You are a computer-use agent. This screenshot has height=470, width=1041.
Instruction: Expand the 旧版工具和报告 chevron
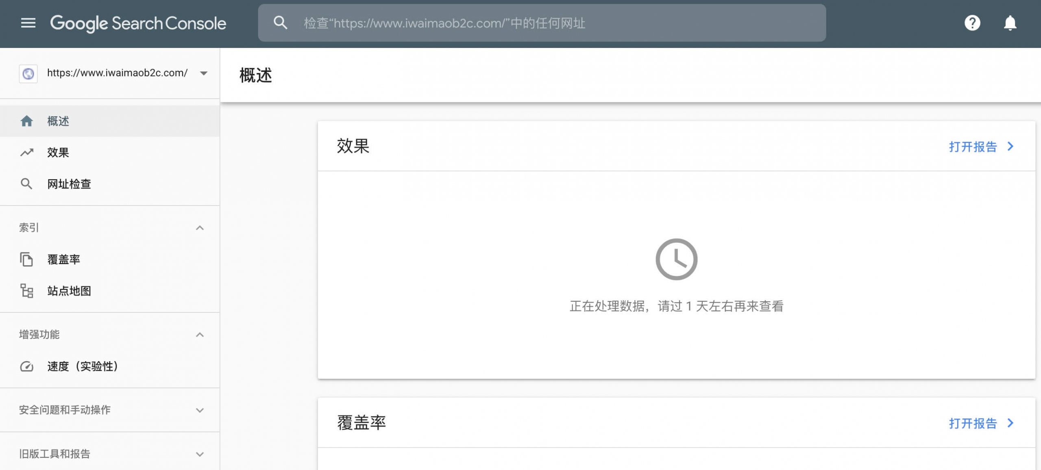pyautogui.click(x=200, y=454)
